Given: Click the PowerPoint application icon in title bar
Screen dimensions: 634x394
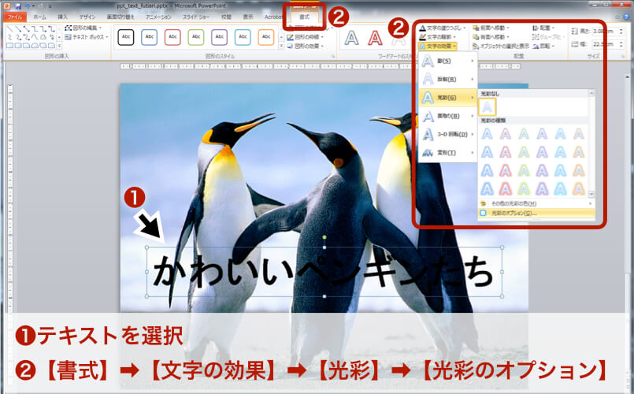Looking at the screenshot, I should click(6, 6).
